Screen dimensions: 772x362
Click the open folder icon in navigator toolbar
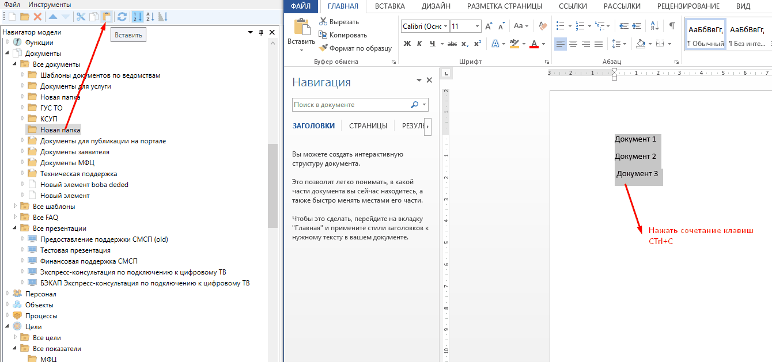click(24, 17)
